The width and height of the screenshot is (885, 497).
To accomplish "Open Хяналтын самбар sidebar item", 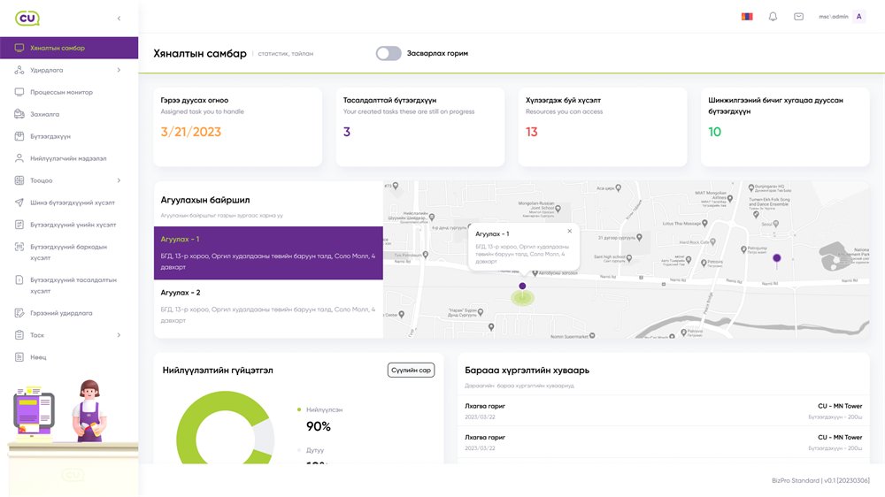I will click(x=69, y=48).
